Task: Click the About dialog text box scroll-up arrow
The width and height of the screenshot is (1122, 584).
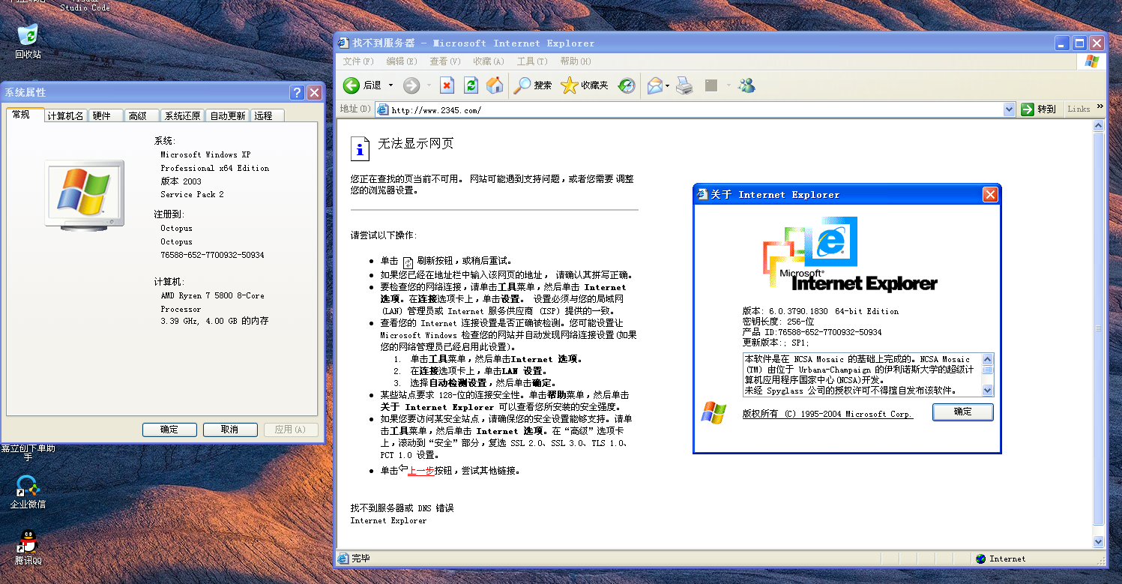Action: click(x=987, y=359)
